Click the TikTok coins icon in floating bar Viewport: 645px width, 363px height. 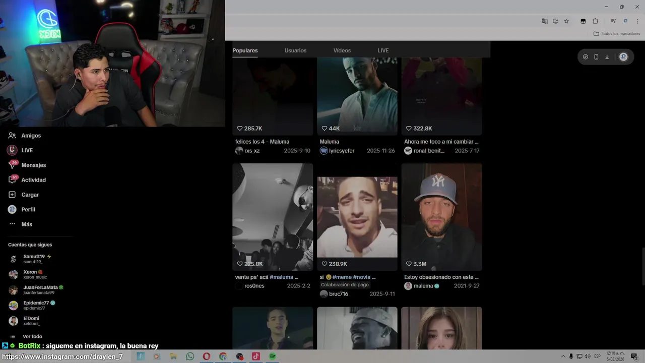click(585, 57)
